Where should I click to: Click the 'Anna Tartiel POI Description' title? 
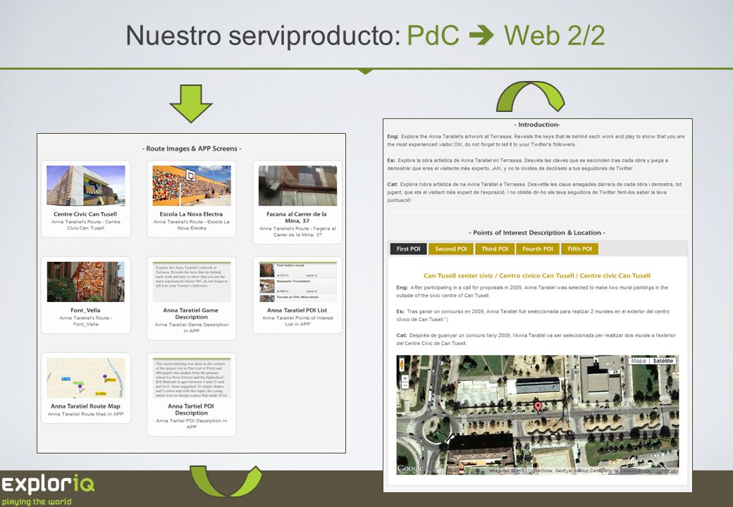(191, 410)
